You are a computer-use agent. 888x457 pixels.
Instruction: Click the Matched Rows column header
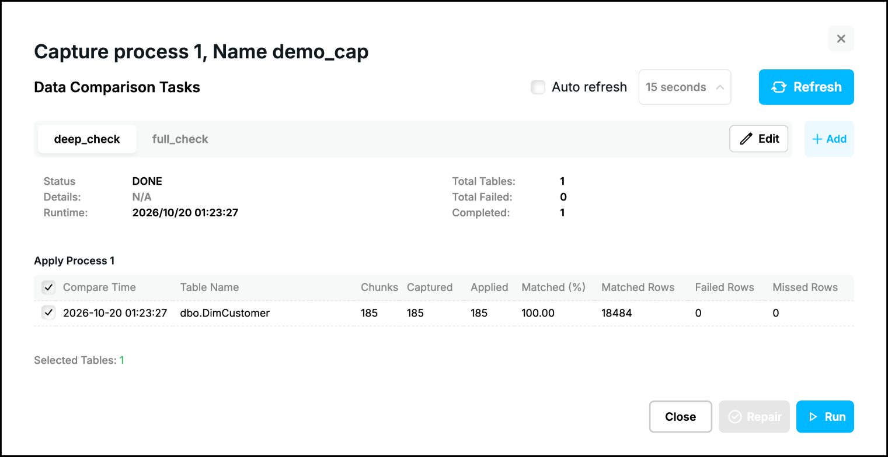[x=638, y=287]
